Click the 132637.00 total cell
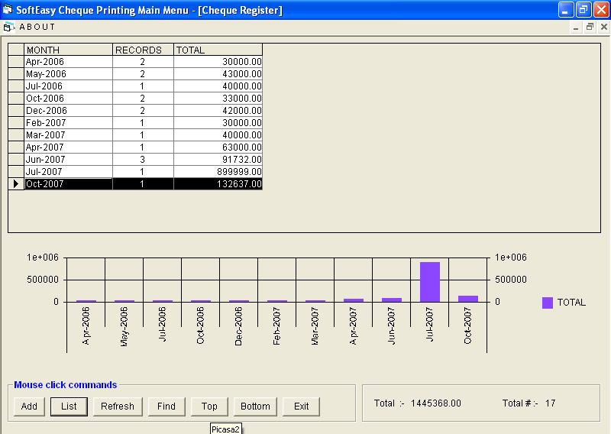Image resolution: width=611 pixels, height=434 pixels. coord(218,183)
